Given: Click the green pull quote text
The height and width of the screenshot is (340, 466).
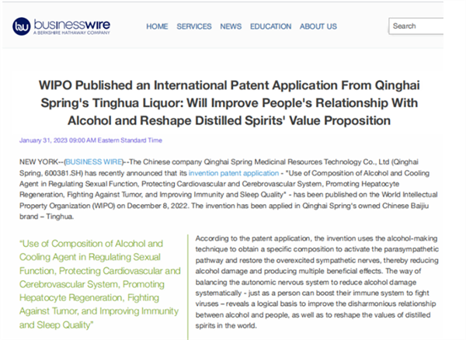Looking at the screenshot, I should coord(100,284).
